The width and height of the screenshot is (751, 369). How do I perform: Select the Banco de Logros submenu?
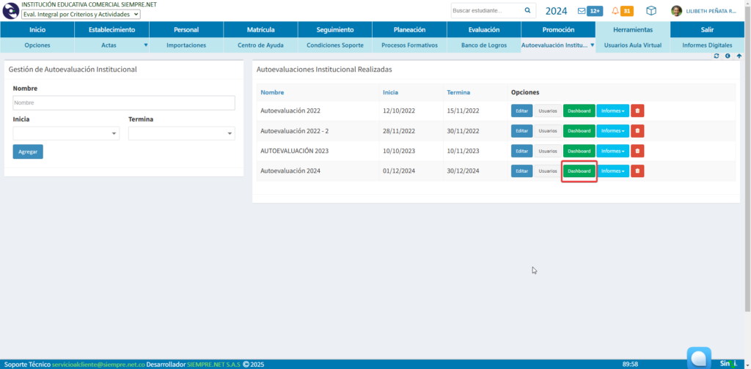(483, 45)
